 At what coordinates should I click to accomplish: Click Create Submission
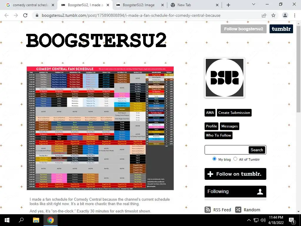pyautogui.click(x=234, y=113)
